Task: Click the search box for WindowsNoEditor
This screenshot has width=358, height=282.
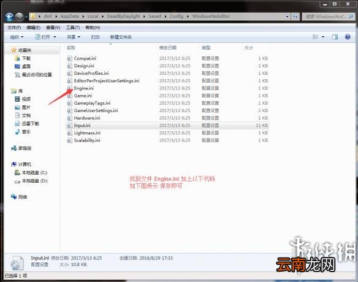Action: point(327,17)
